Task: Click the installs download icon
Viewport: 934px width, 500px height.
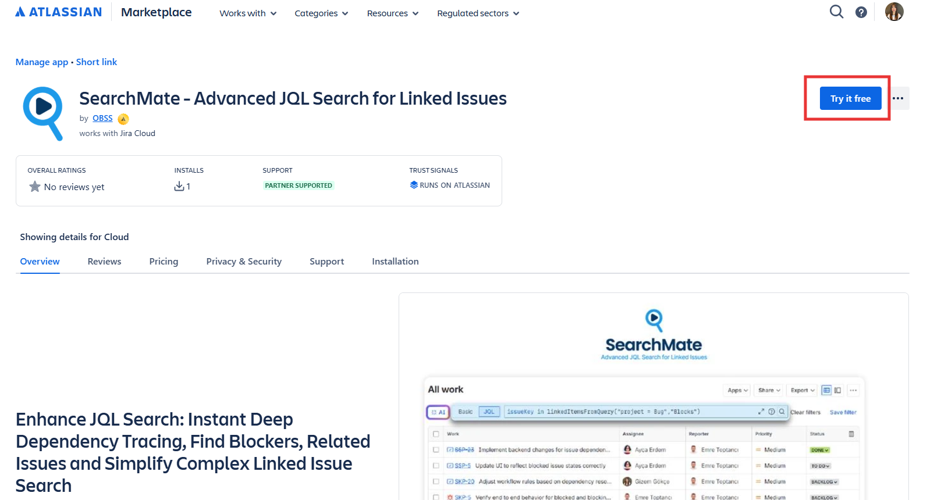Action: pos(179,186)
